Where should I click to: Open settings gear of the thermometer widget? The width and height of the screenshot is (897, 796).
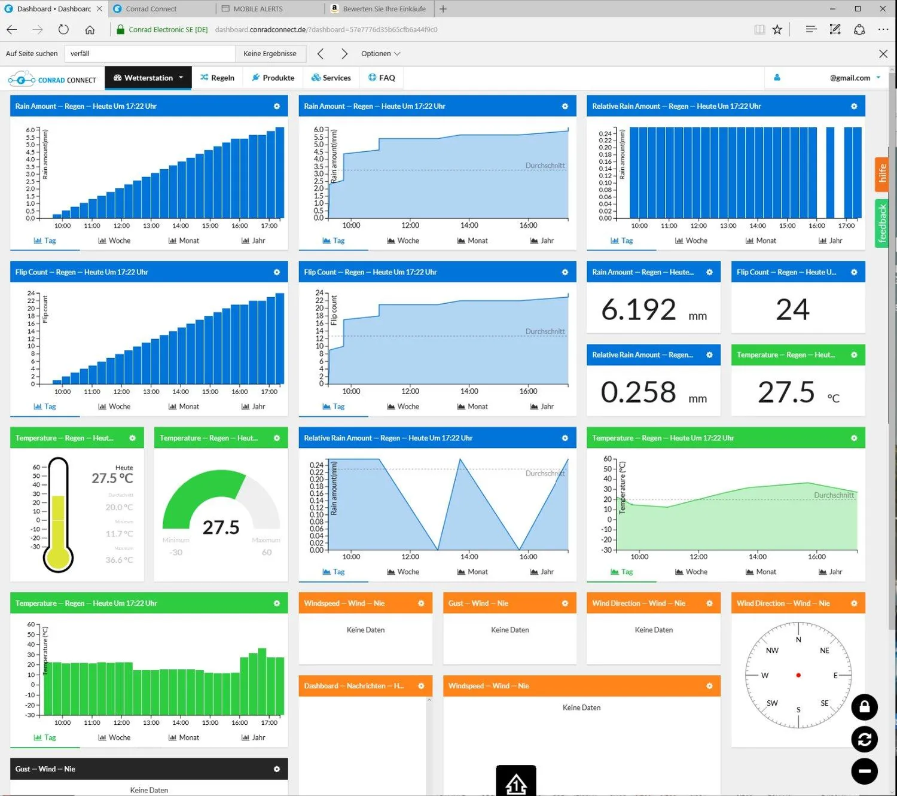[x=133, y=438]
